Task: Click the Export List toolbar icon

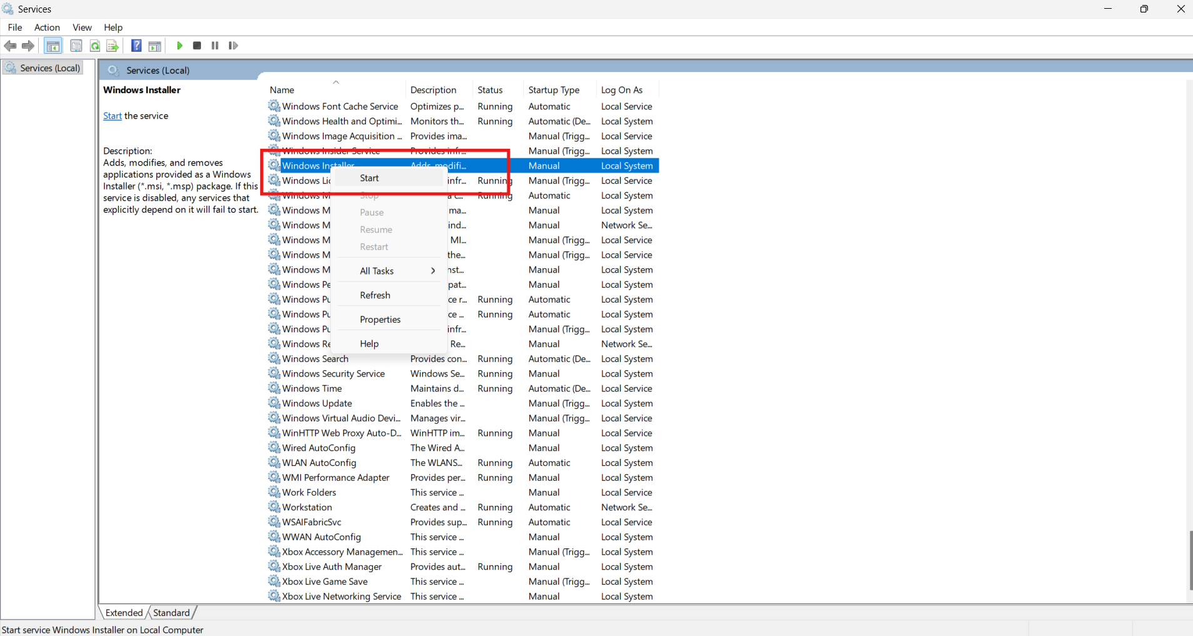Action: [x=112, y=45]
